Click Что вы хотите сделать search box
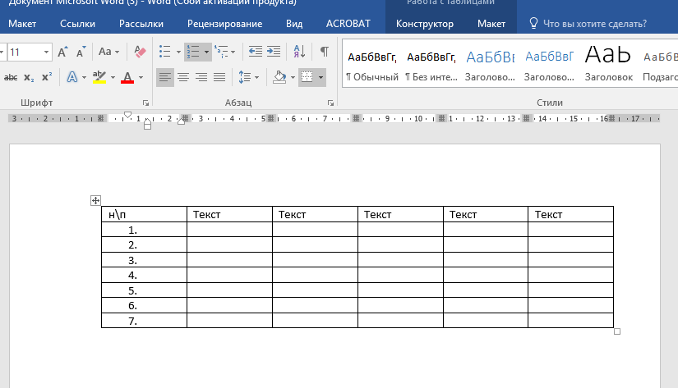Image resolution: width=678 pixels, height=388 pixels. coord(588,24)
